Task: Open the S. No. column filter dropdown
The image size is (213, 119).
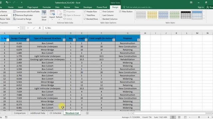Action: [8, 40]
